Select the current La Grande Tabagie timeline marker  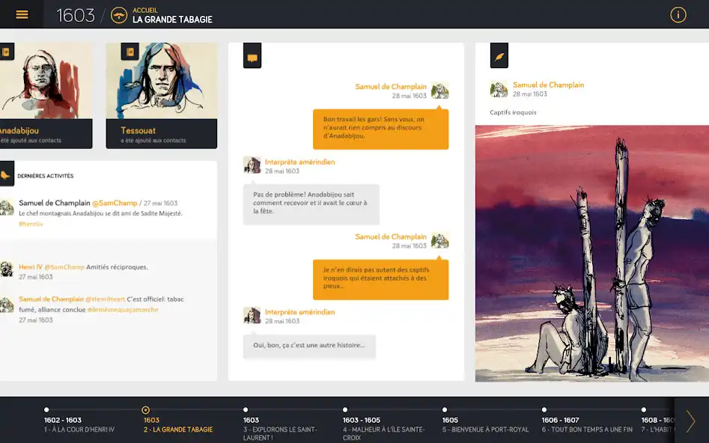[145, 410]
